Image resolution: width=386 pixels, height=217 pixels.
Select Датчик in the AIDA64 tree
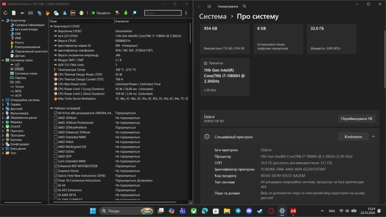[x=20, y=56]
